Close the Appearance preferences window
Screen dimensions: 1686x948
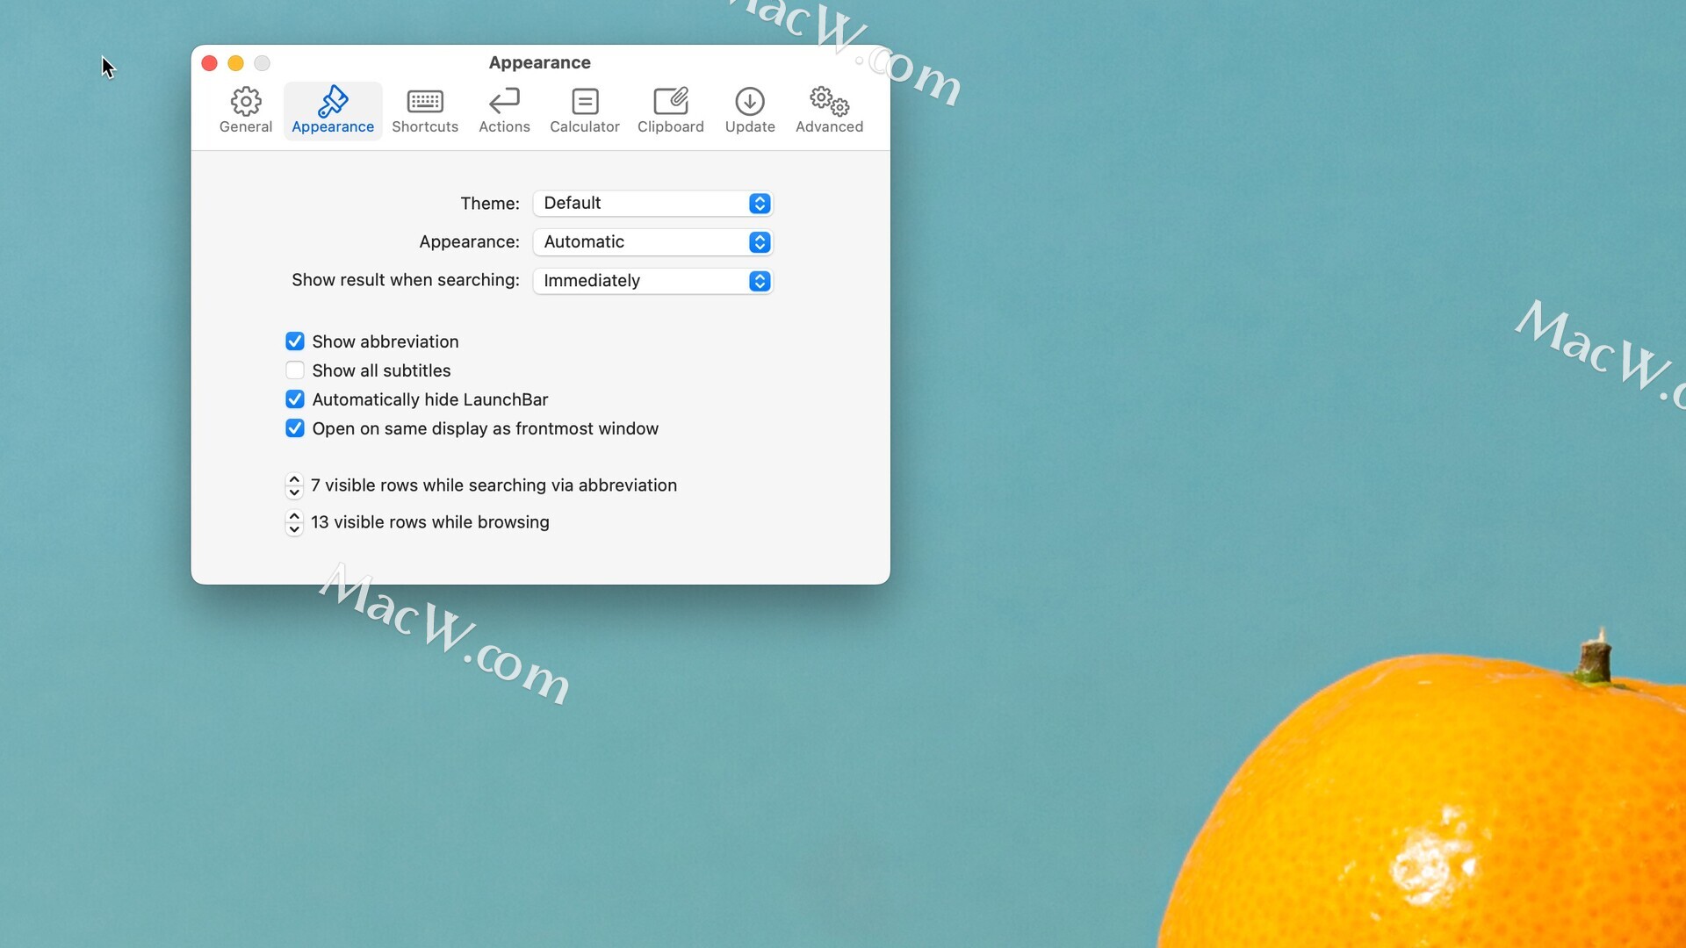[x=209, y=63]
